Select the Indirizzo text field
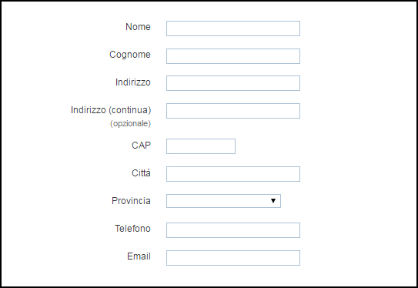 pos(233,83)
